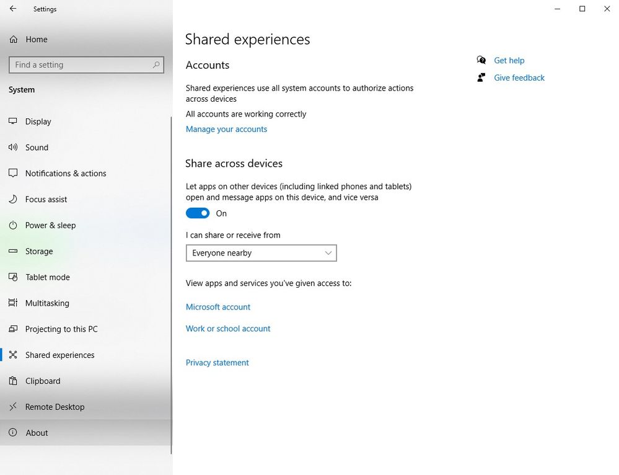Click the Display monitor icon in sidebar
The width and height of the screenshot is (619, 475).
[13, 122]
